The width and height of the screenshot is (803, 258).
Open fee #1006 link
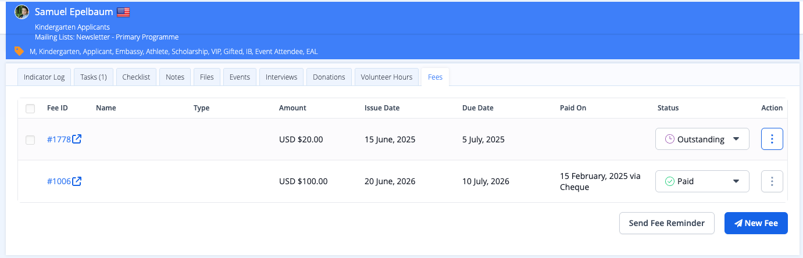pyautogui.click(x=59, y=181)
